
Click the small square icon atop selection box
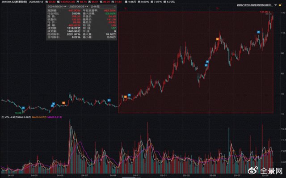(x=267, y=14)
